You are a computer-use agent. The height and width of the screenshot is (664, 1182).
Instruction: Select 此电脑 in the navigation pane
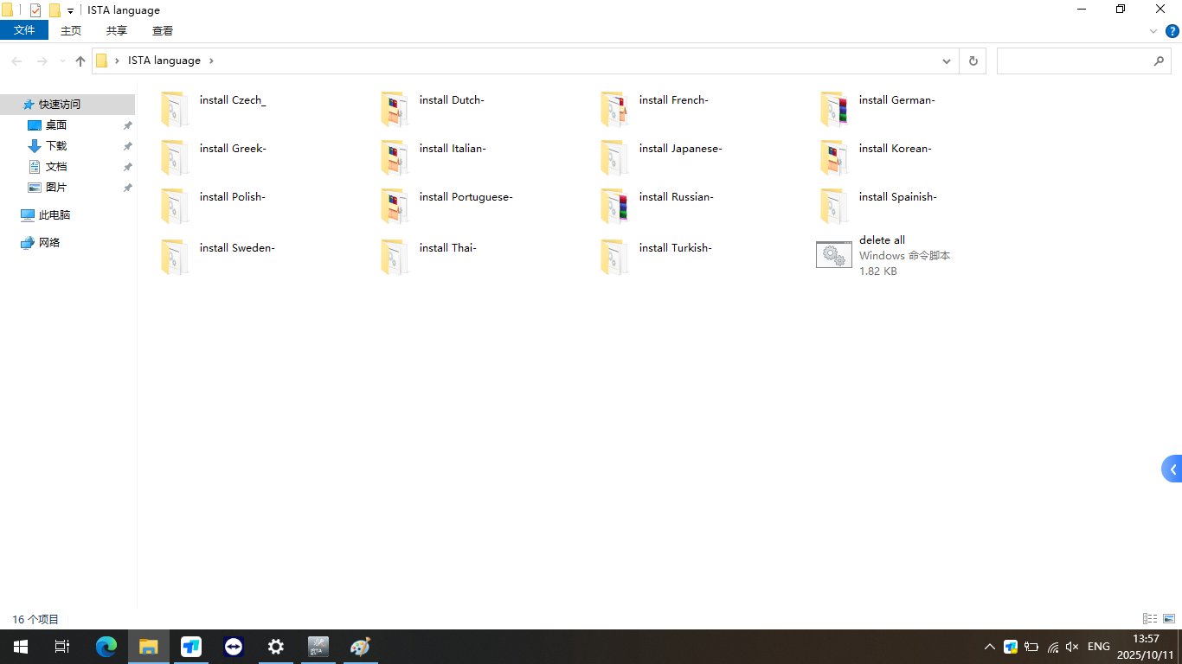tap(54, 215)
